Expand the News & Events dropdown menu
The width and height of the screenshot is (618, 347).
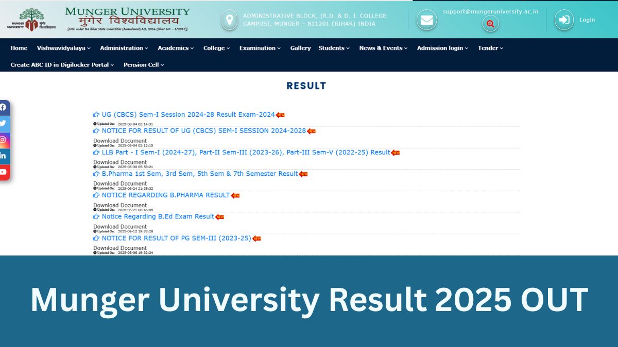tap(383, 48)
